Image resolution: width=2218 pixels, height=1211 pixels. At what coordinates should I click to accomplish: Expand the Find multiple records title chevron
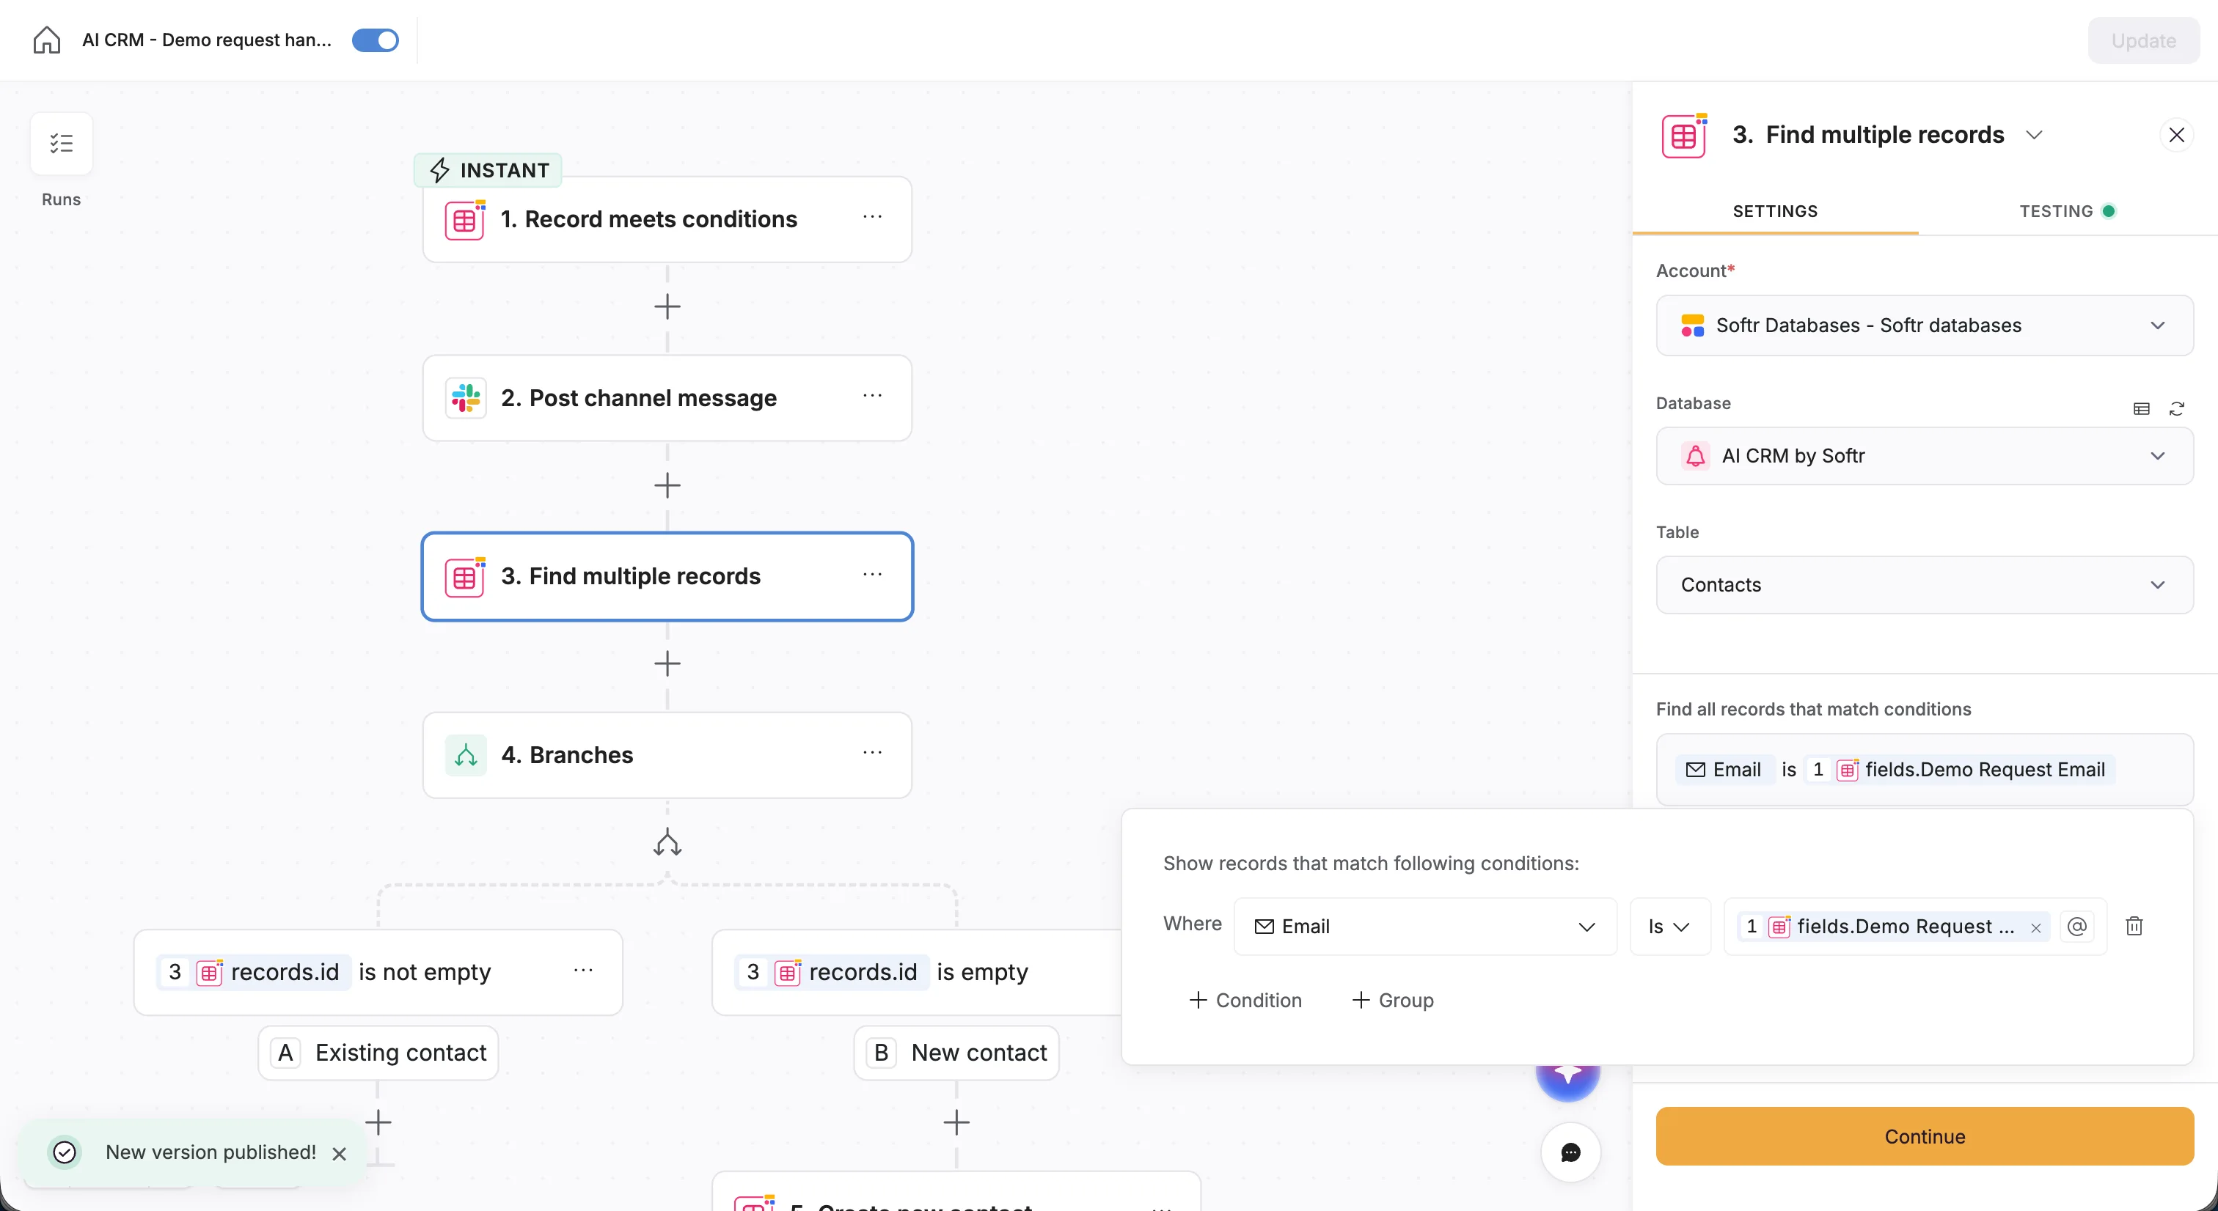(2035, 134)
